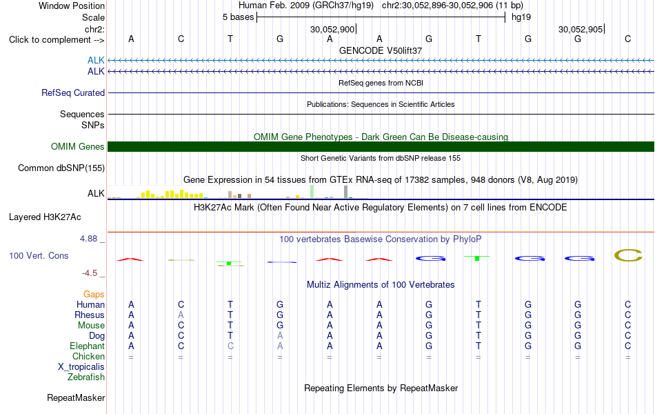This screenshot has height=414, width=655.
Task: Click the H3K27Ac Mark track title
Action: pos(381,208)
